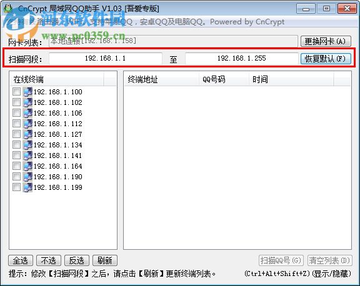Viewport: 360px width, 286px height.
Task: Click the scan end IP field 192.168.1.255
Action: click(241, 59)
